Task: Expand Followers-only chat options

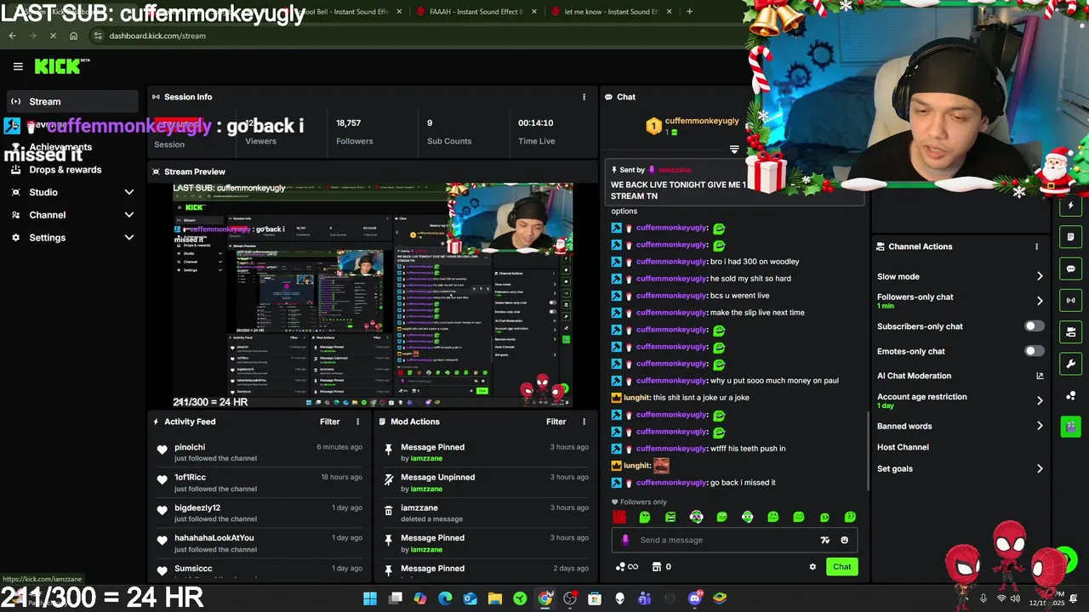Action: (1039, 301)
